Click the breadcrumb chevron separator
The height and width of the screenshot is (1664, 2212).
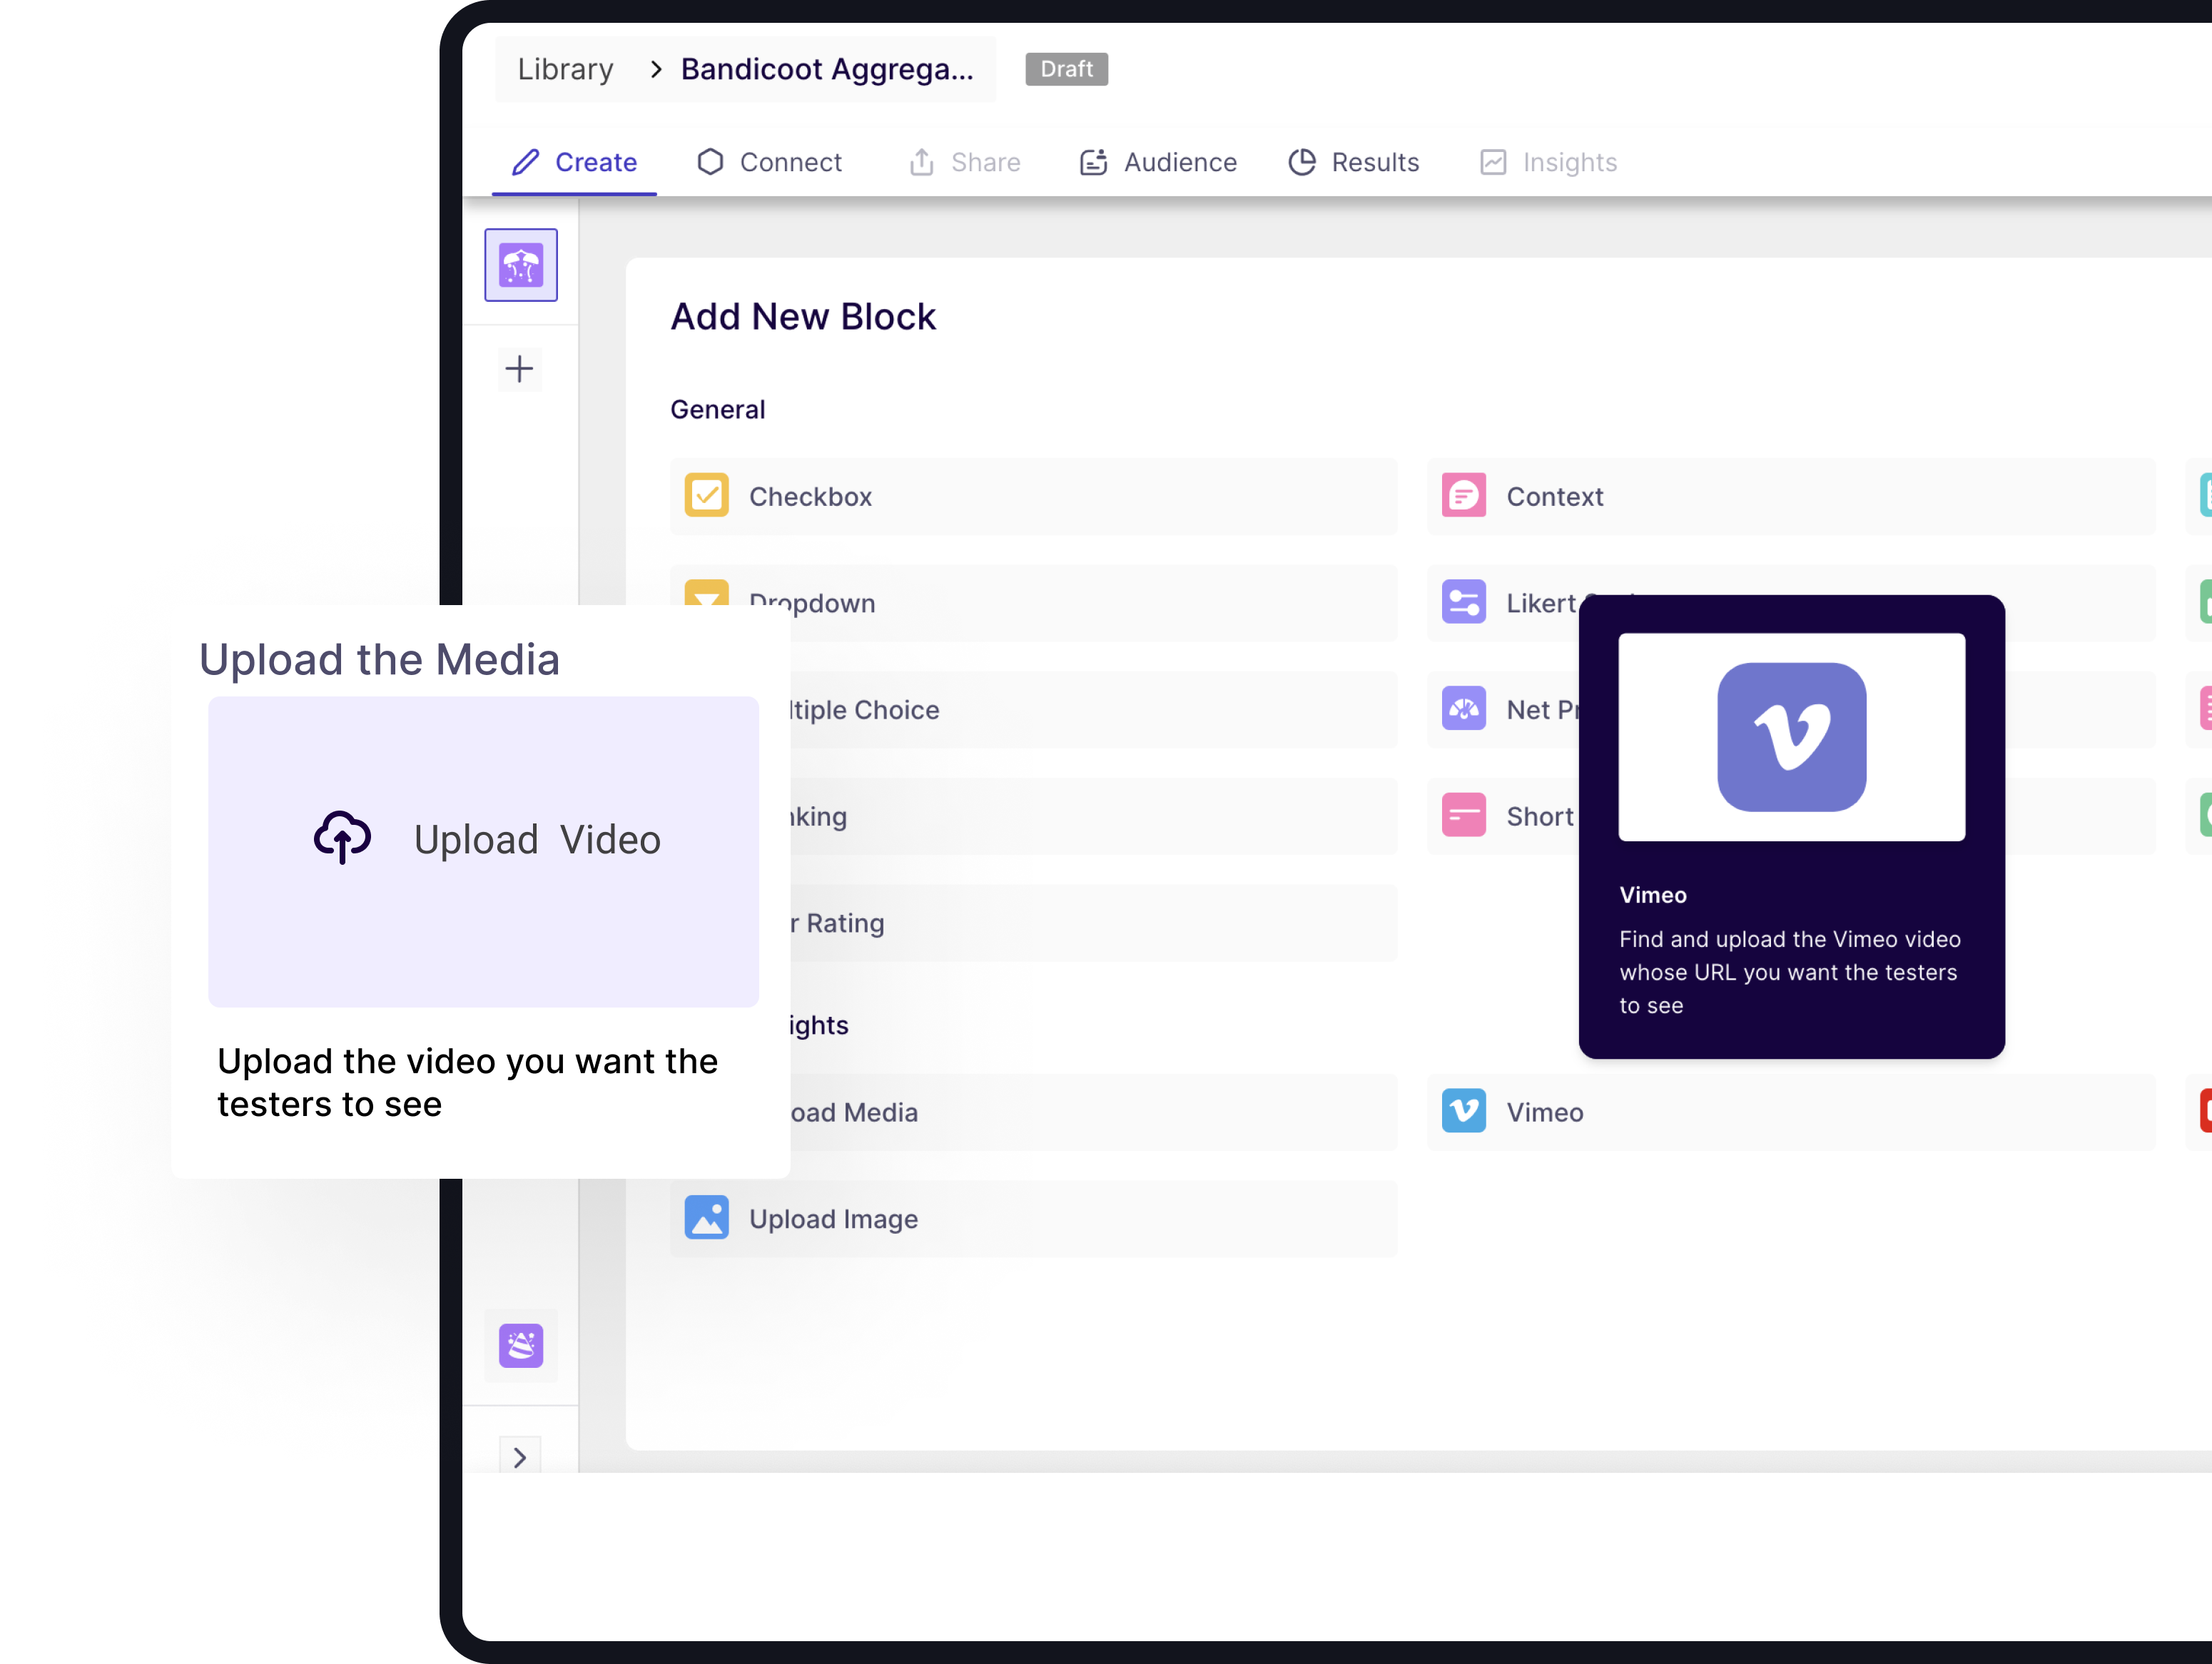point(656,69)
